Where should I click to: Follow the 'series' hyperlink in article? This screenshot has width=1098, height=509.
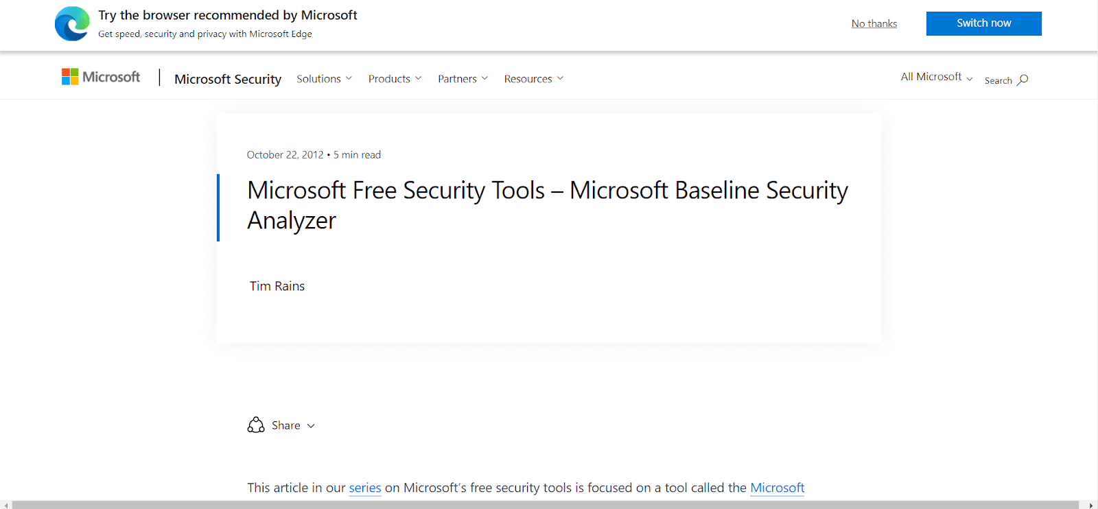pyautogui.click(x=365, y=488)
